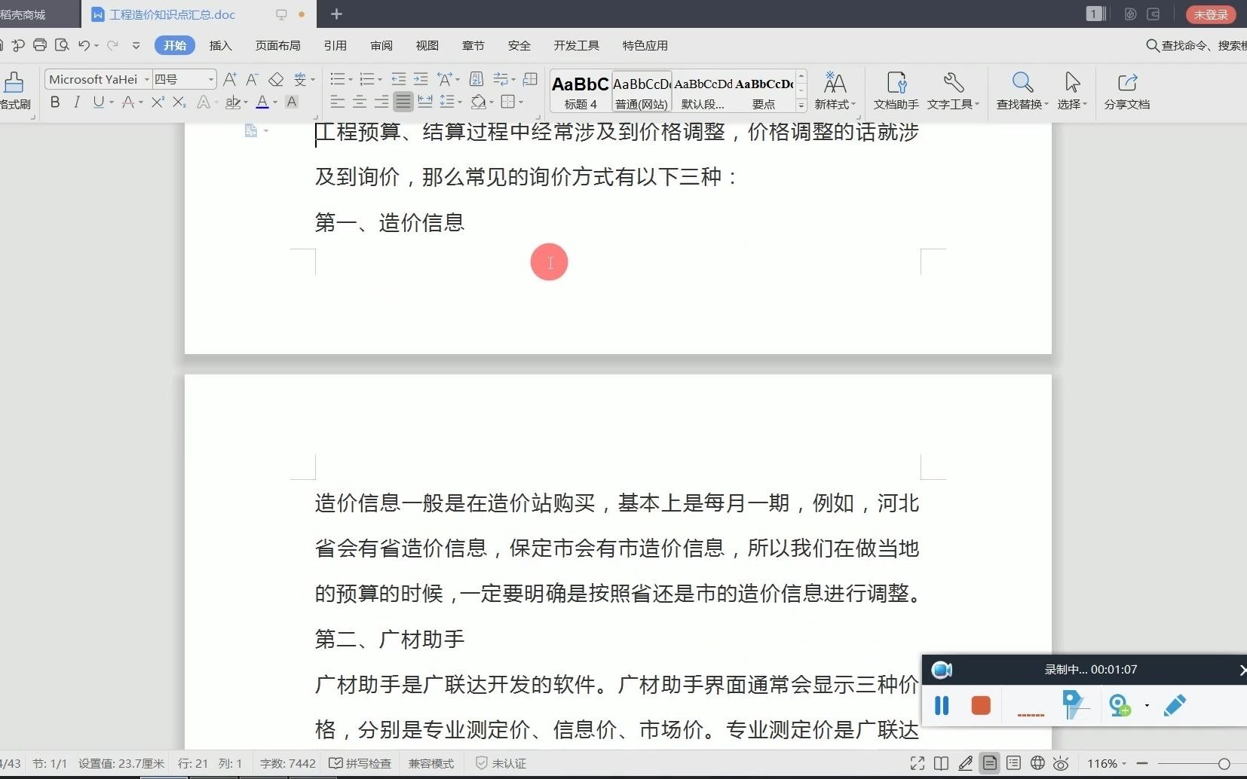The width and height of the screenshot is (1247, 779).
Task: Clear formatting with the eraser icon
Action: click(276, 79)
